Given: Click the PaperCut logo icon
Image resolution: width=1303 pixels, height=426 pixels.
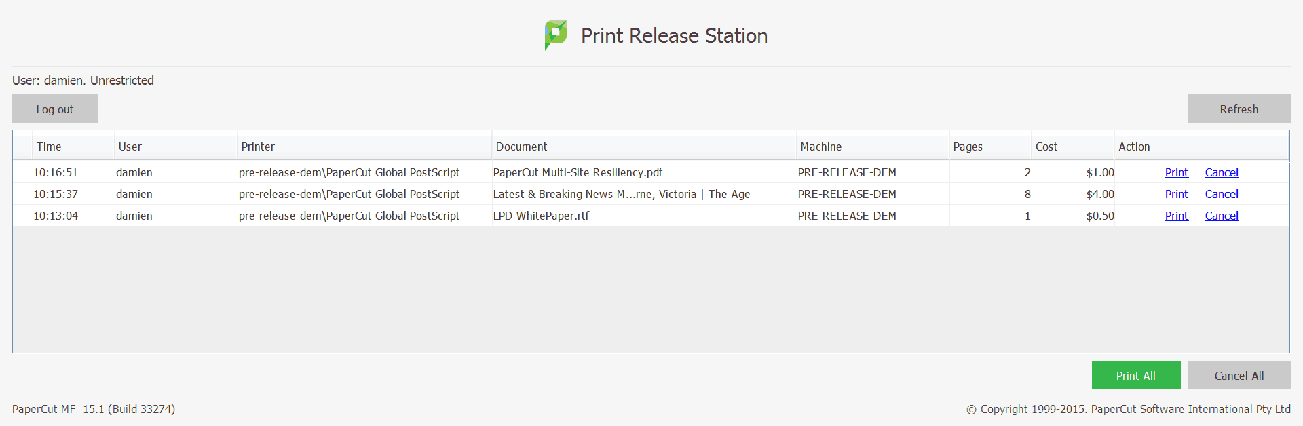Looking at the screenshot, I should pos(556,35).
